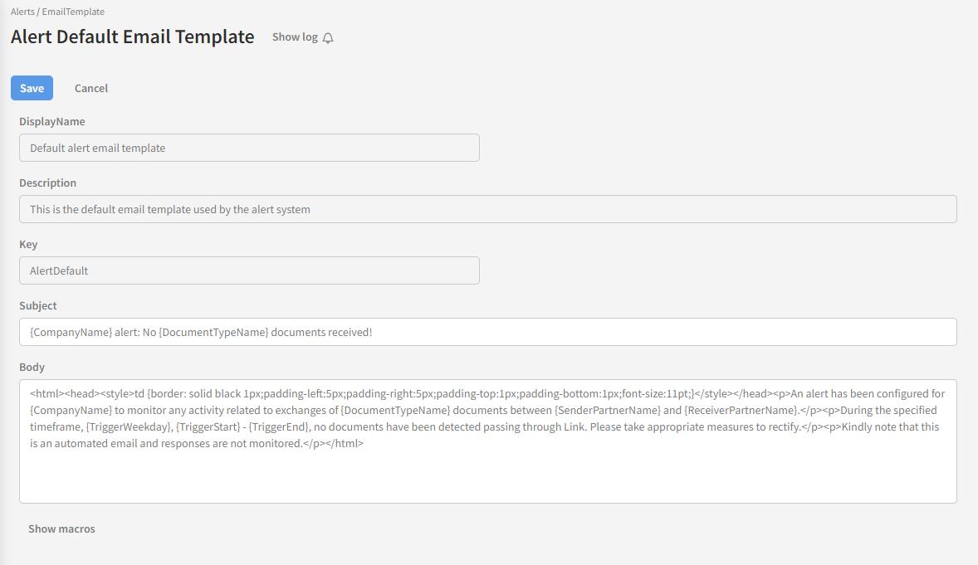
Task: Click {TriggerWeekday} macro in the Body text
Action: (x=126, y=426)
